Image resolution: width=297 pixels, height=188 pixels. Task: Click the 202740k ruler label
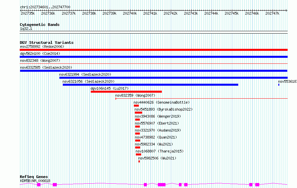130,13
